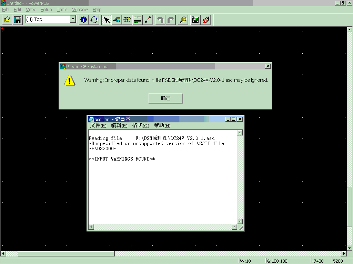Viewport: 353px width, 264px height.
Task: Click the Notepad title bar icon
Action: pyautogui.click(x=91, y=119)
